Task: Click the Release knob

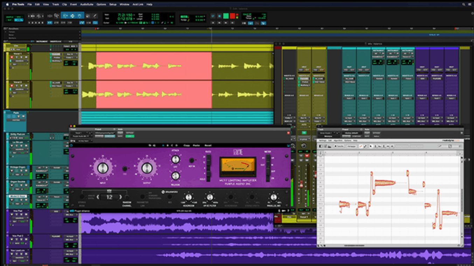Action: pyautogui.click(x=176, y=176)
